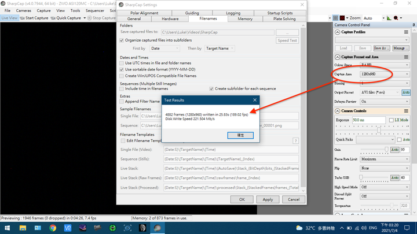Toggle Use sortable date format checkbox
The height and width of the screenshot is (234, 417).
(x=122, y=69)
